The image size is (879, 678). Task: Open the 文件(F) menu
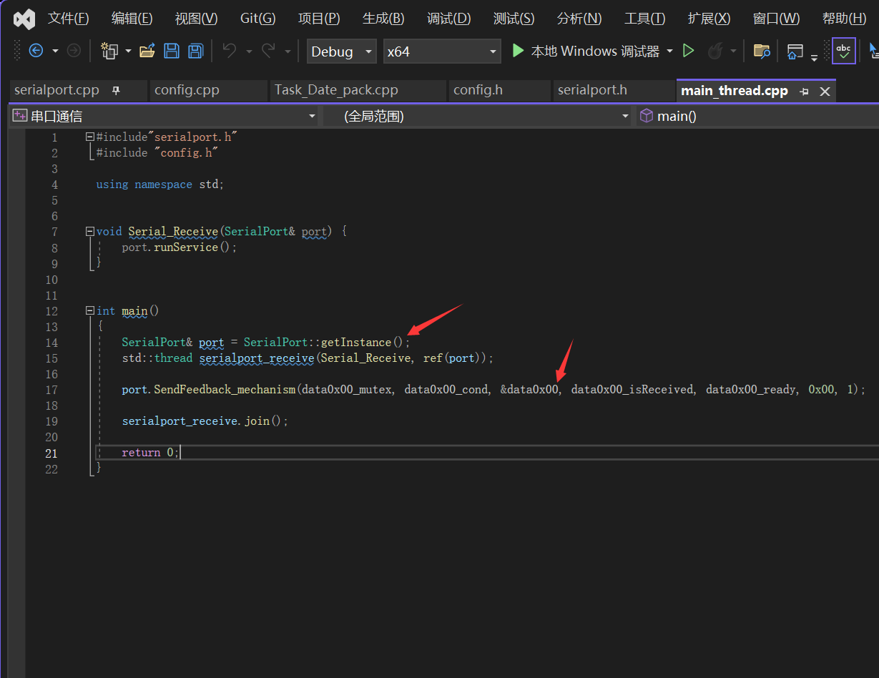(x=69, y=19)
